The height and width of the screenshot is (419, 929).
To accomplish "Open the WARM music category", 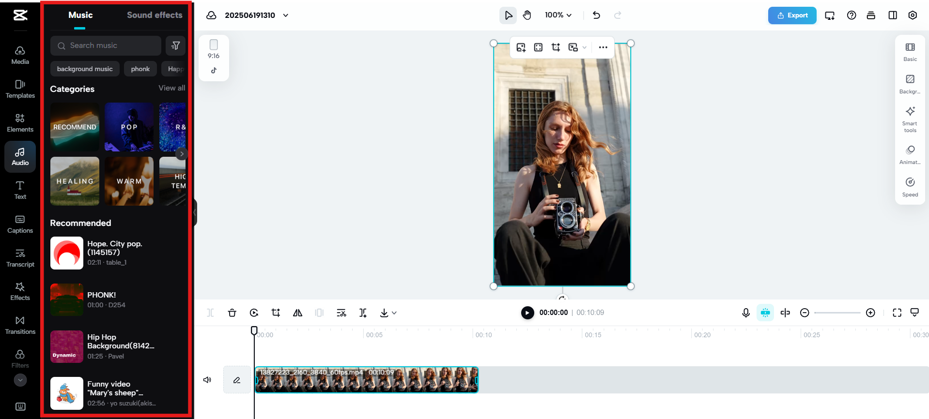I will click(129, 181).
